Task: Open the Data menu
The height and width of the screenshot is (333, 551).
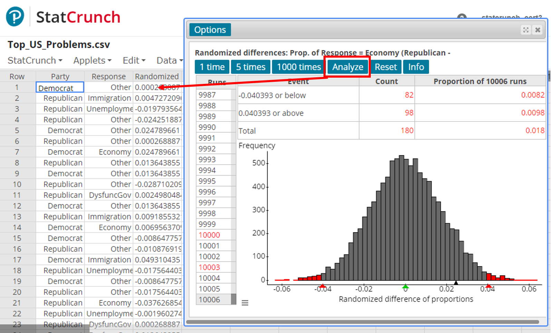Action: 169,60
